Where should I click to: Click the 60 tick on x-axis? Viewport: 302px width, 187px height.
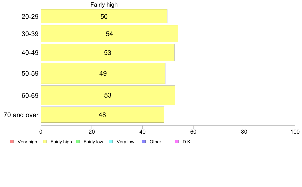tap(193, 132)
